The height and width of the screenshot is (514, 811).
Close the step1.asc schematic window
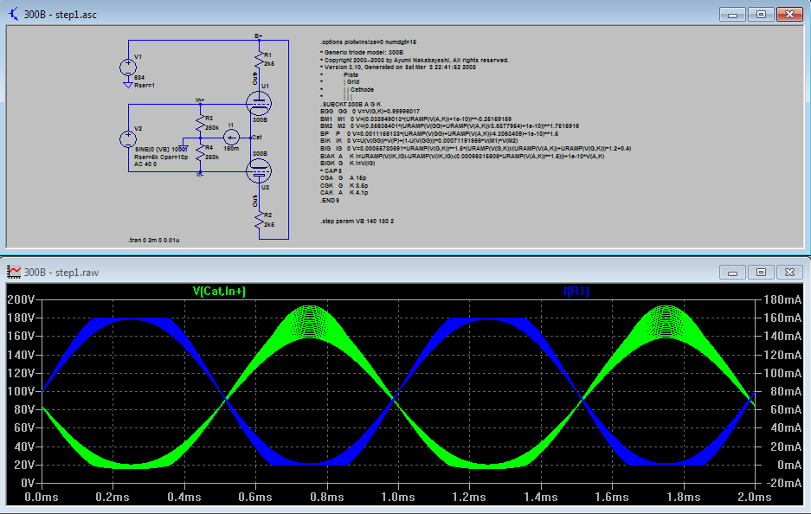(x=790, y=14)
